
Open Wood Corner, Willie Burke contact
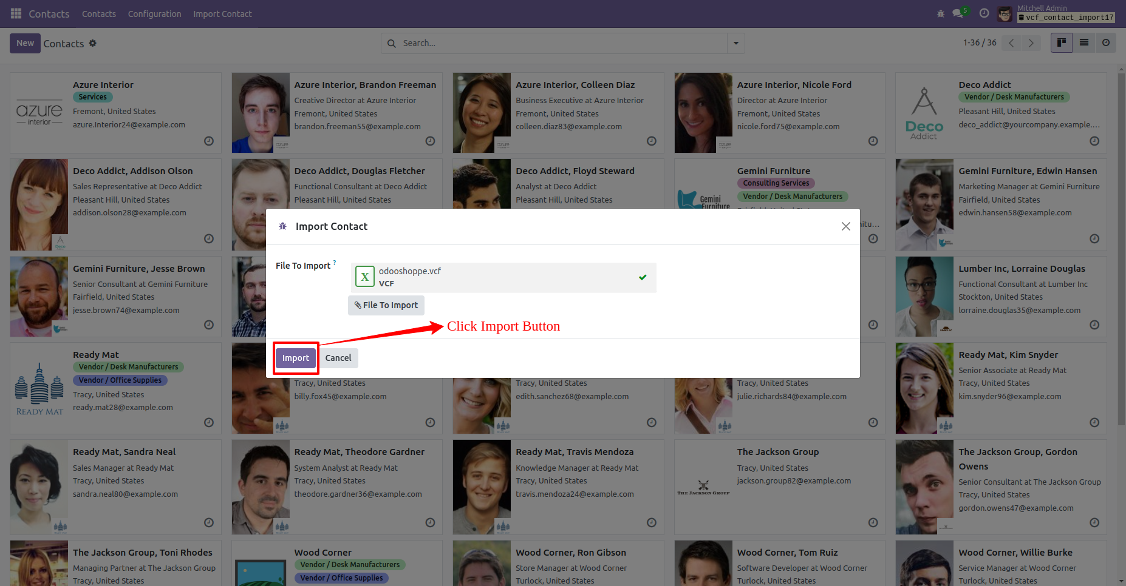point(1015,553)
